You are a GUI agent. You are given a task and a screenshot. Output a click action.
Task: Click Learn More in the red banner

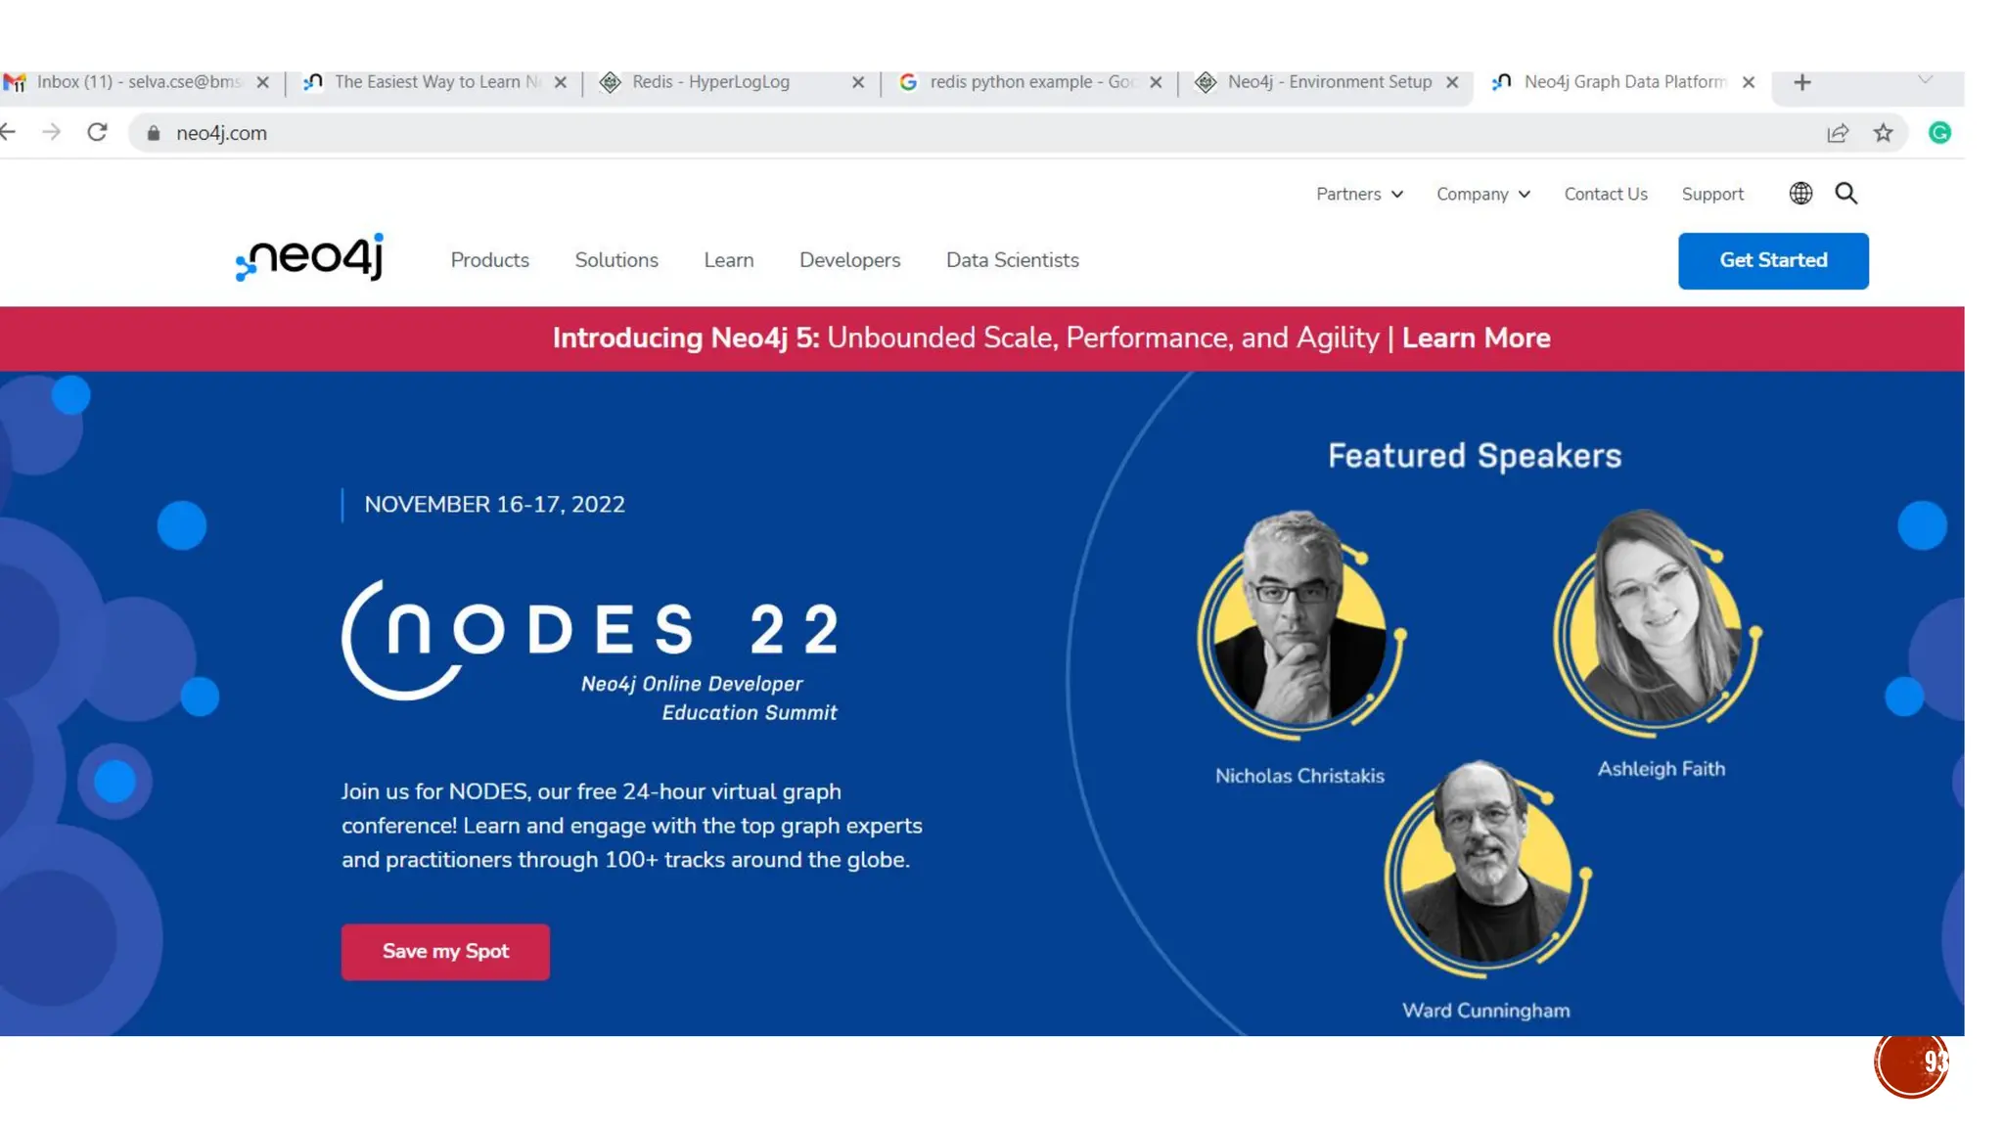(1476, 338)
